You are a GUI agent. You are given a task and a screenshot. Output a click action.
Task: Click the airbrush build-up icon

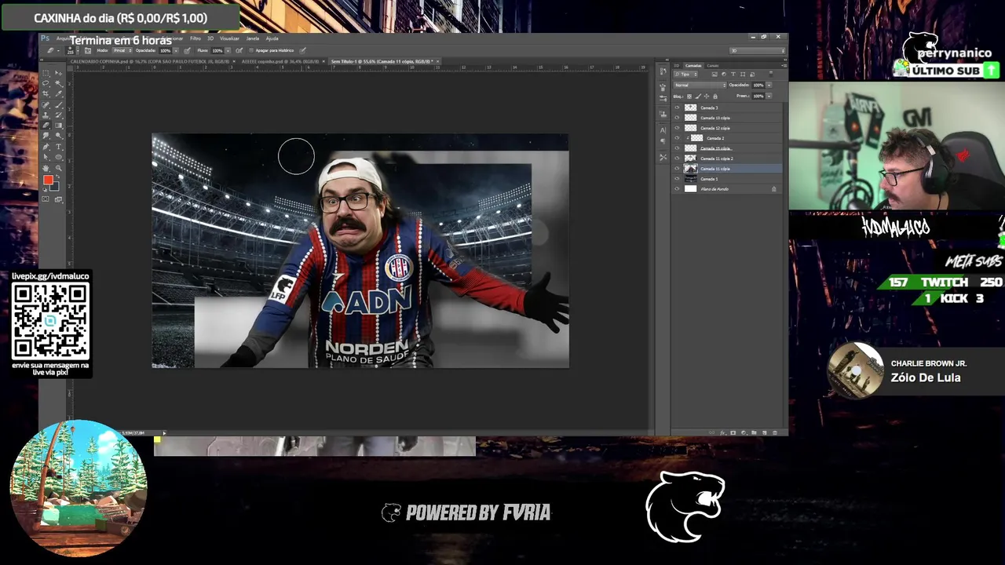239,50
